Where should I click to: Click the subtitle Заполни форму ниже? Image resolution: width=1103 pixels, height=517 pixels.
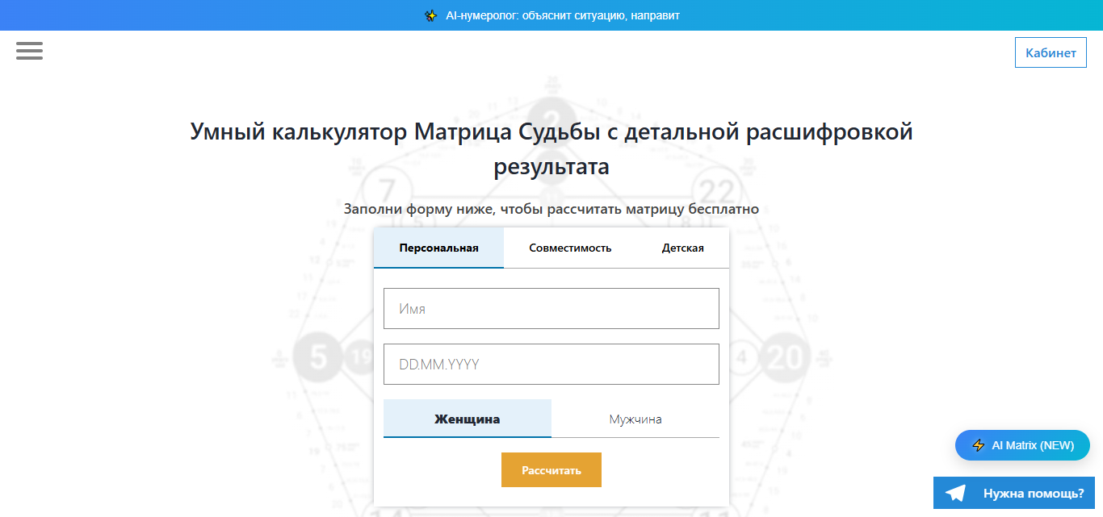[551, 209]
